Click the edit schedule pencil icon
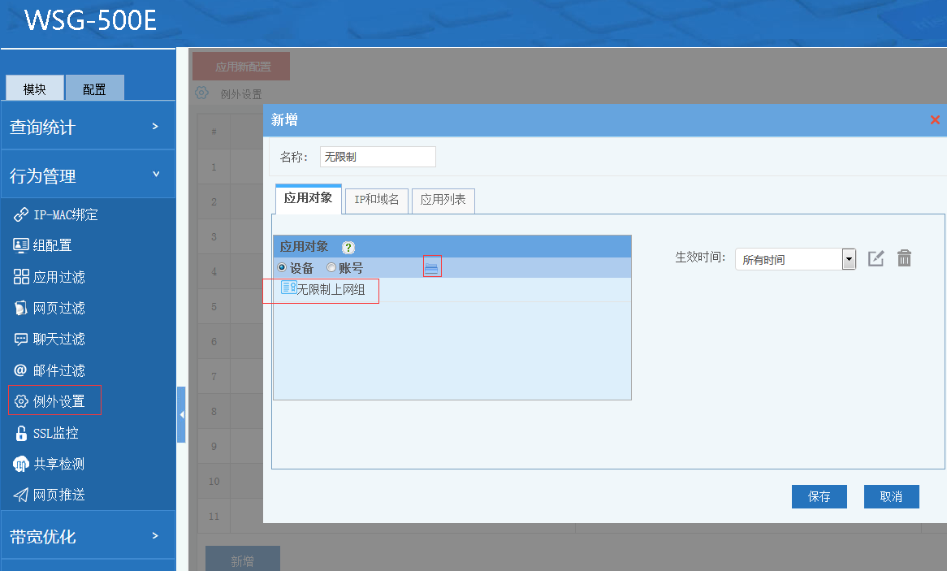Screen dimensions: 947x571 (876, 258)
